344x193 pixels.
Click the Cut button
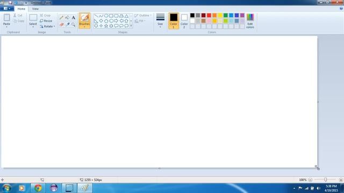[x=18, y=16]
